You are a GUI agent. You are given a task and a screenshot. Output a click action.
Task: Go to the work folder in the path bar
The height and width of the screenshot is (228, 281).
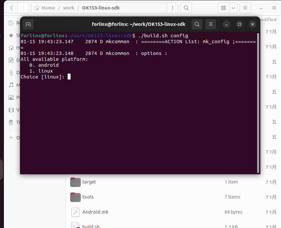coord(69,8)
